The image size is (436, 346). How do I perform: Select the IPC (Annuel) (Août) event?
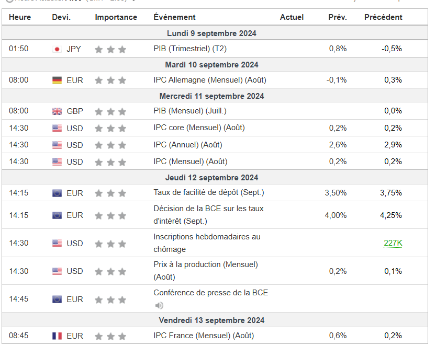pos(192,145)
